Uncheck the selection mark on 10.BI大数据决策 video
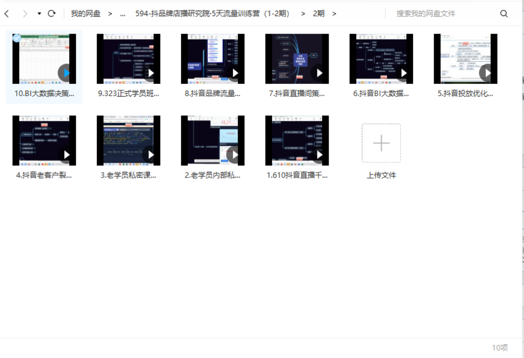Screen dimensions: 524x358 point(17,38)
